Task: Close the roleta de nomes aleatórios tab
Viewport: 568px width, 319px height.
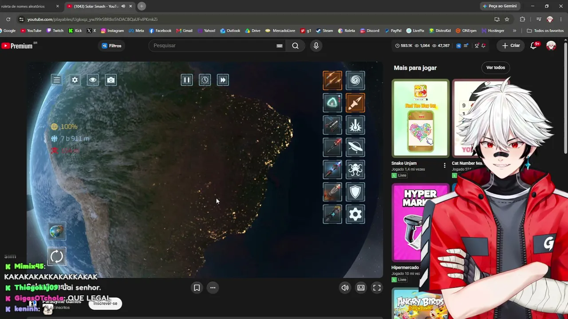Action: tap(57, 6)
